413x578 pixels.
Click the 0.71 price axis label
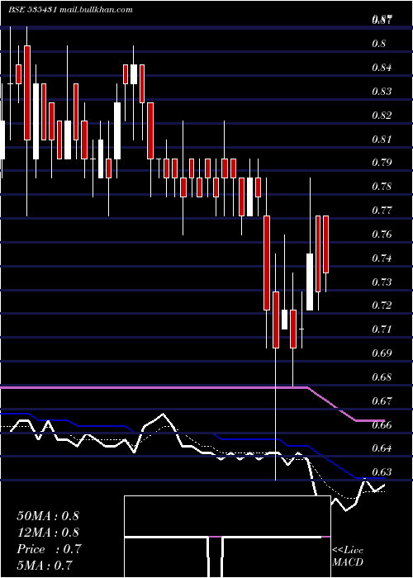pyautogui.click(x=382, y=329)
